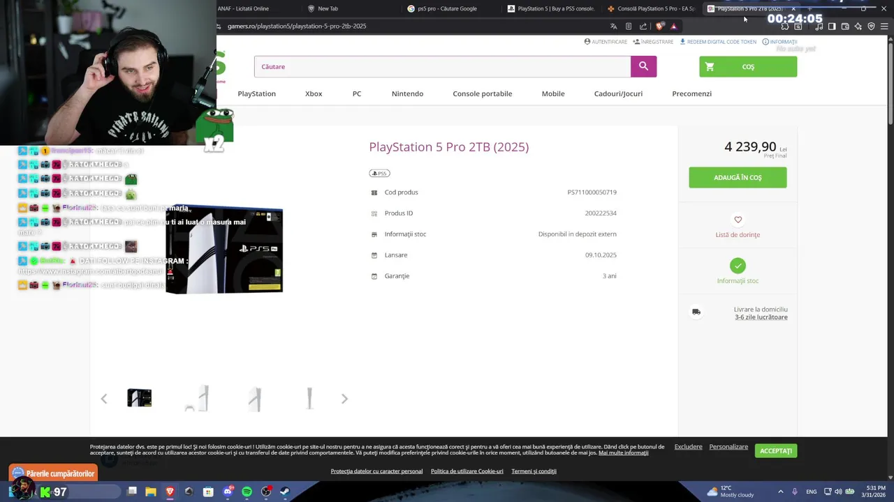The width and height of the screenshot is (894, 502).
Task: Open Listă de dorințe link
Action: pos(738,235)
